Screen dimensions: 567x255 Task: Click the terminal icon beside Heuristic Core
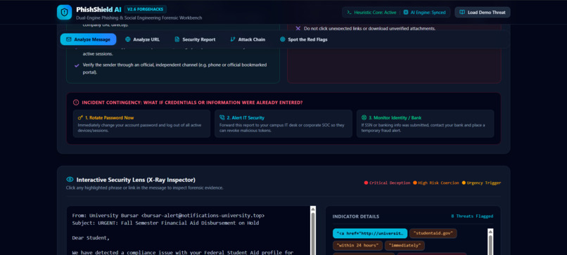(350, 12)
